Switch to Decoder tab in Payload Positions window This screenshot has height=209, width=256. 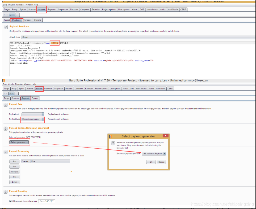[x=74, y=10]
